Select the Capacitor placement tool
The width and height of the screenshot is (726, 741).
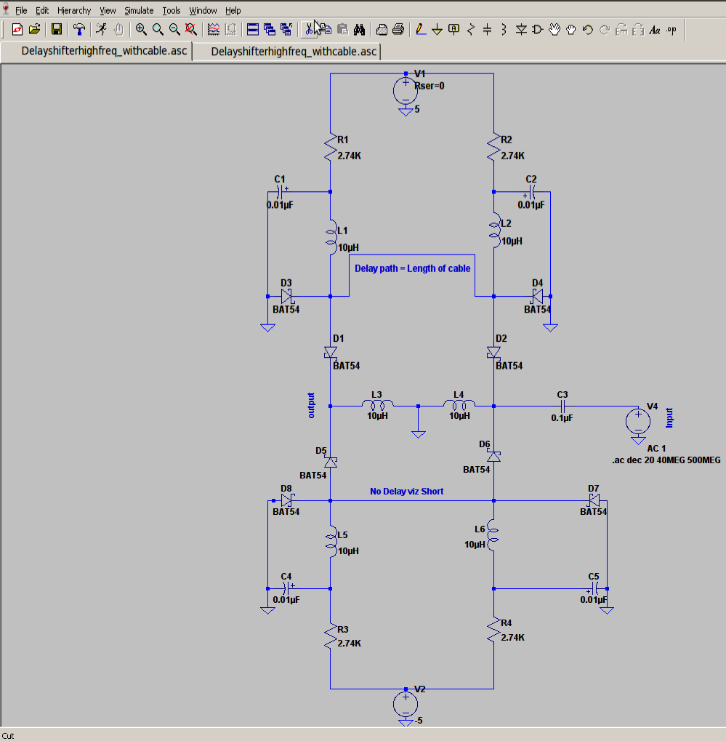pyautogui.click(x=488, y=30)
